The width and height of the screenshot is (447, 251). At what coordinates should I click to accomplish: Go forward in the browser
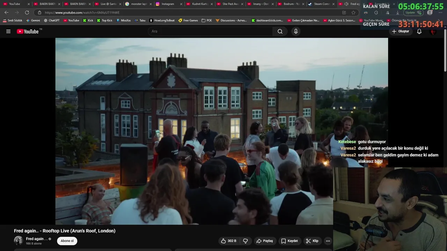click(x=16, y=13)
